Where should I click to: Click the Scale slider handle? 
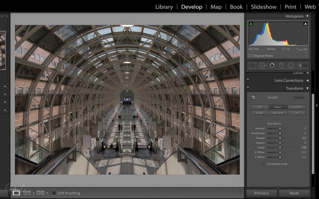pyautogui.click(x=280, y=148)
